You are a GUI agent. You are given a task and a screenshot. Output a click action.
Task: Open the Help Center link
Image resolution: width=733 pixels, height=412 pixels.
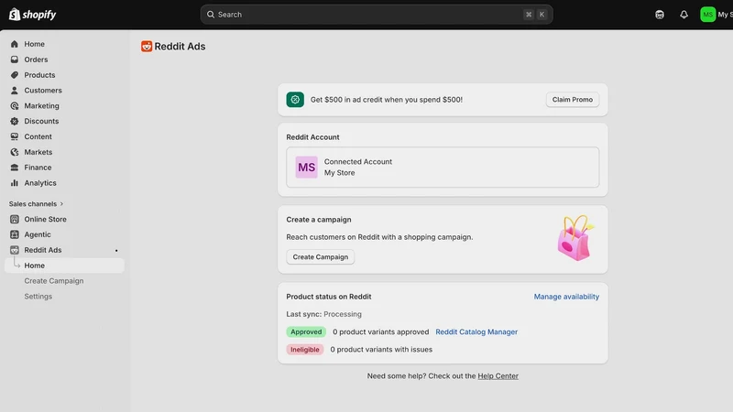coord(498,376)
